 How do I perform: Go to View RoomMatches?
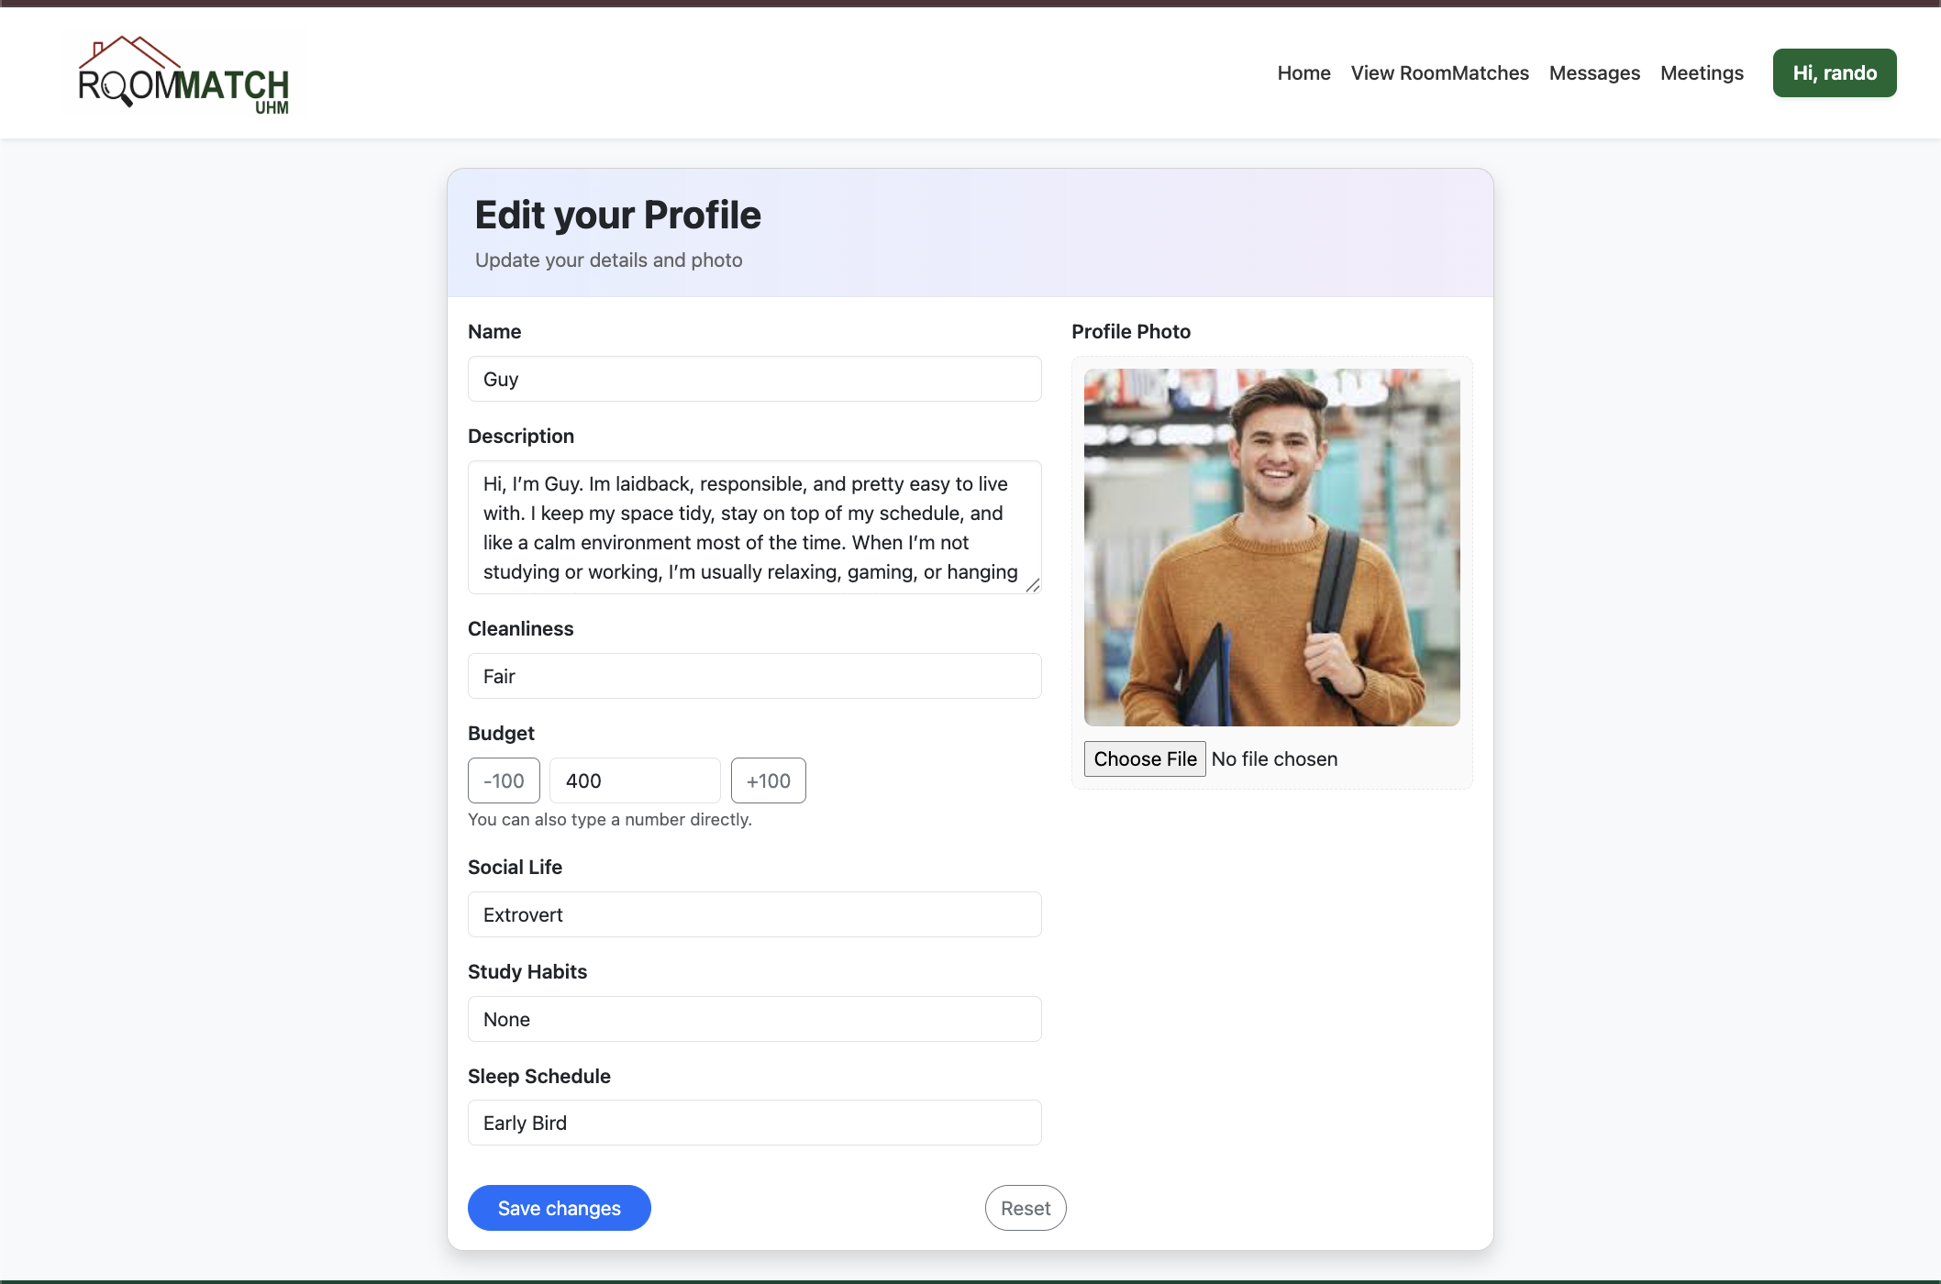click(x=1439, y=72)
